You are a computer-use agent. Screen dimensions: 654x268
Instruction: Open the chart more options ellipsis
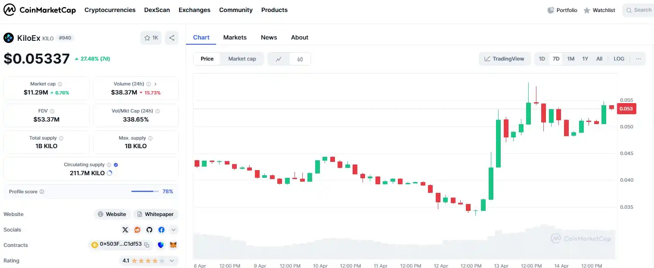[638, 59]
